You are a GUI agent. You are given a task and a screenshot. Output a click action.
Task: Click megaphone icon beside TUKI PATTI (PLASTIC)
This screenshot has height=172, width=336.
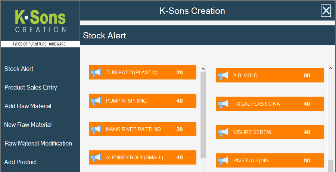pos(96,73)
